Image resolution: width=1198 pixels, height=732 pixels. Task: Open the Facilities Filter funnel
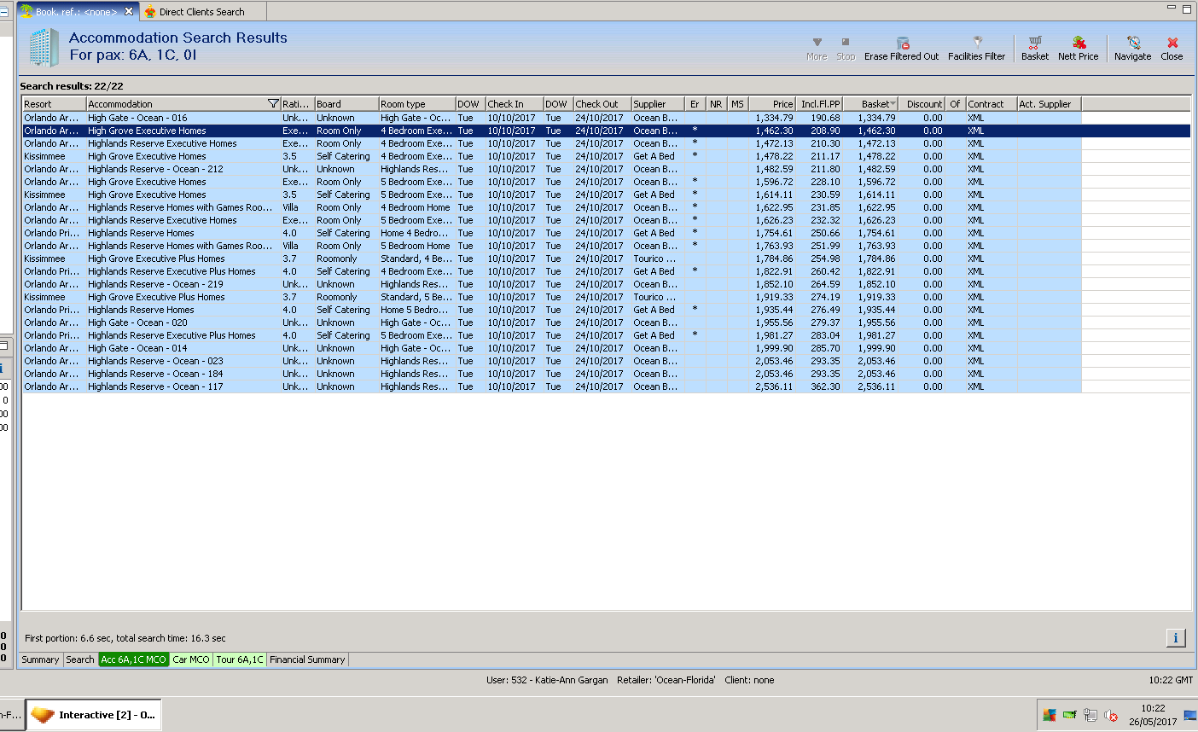pyautogui.click(x=977, y=43)
